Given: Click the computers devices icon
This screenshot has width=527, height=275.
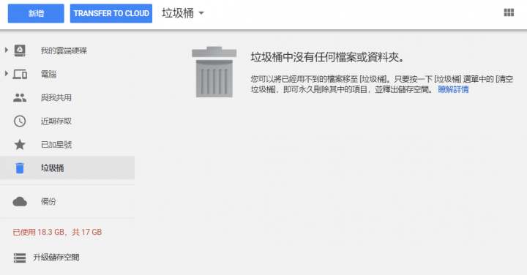Looking at the screenshot, I should click(20, 74).
